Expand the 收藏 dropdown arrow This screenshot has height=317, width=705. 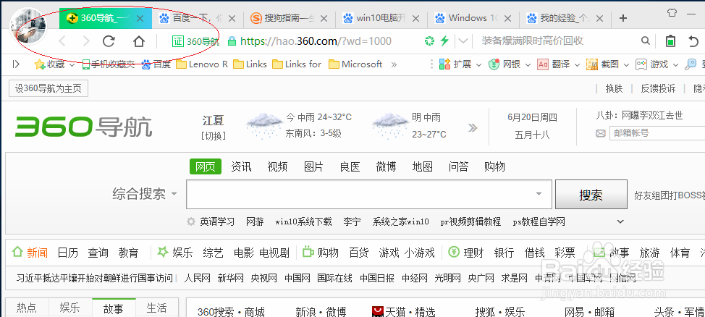click(x=72, y=65)
